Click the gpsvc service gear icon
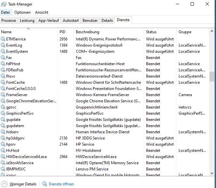Viewport: 216px width, 188px height. click(3, 107)
